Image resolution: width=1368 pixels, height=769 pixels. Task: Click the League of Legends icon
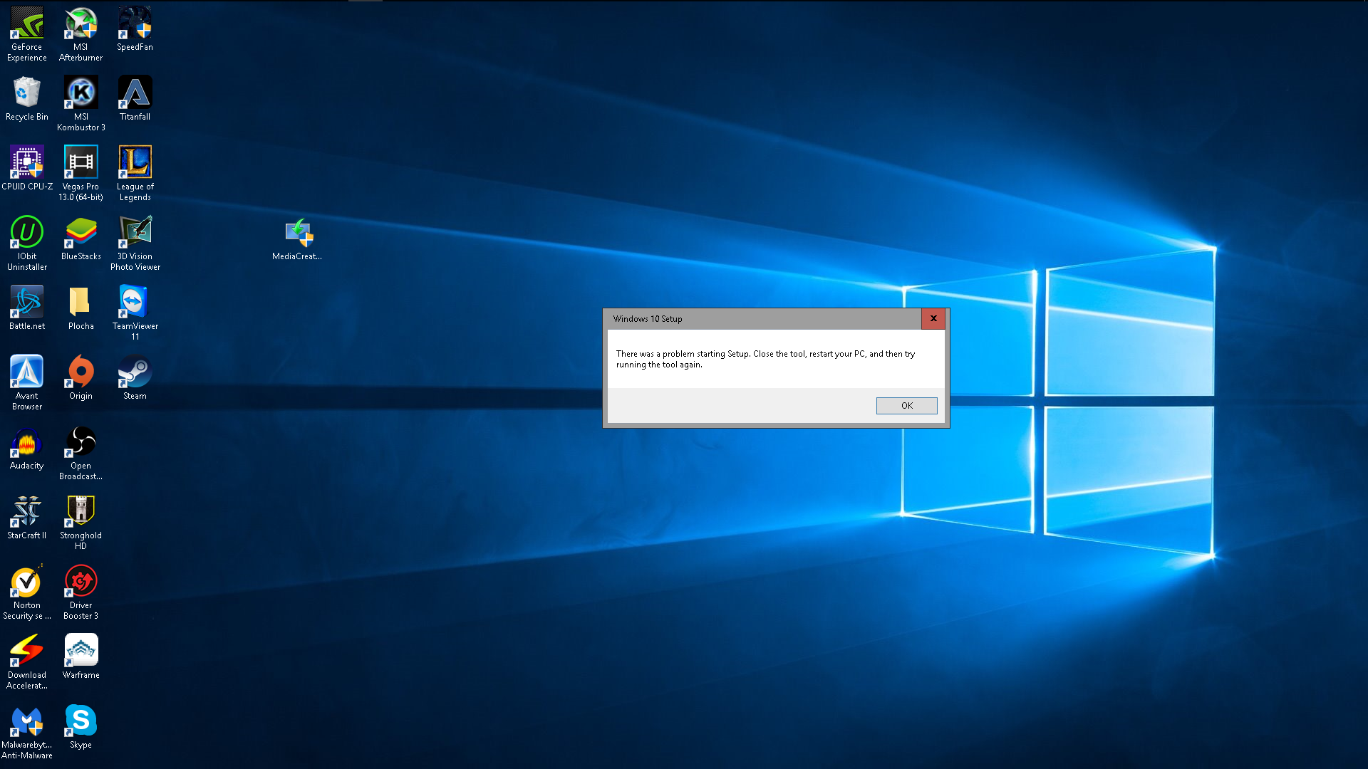[135, 163]
